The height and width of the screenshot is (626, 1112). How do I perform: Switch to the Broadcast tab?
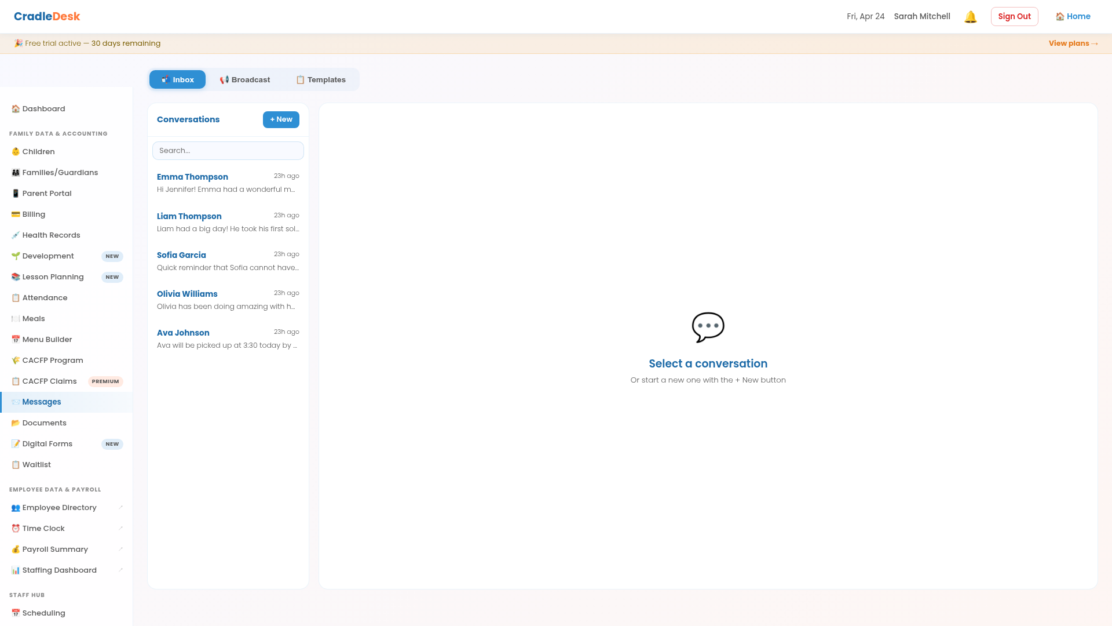pyautogui.click(x=245, y=79)
